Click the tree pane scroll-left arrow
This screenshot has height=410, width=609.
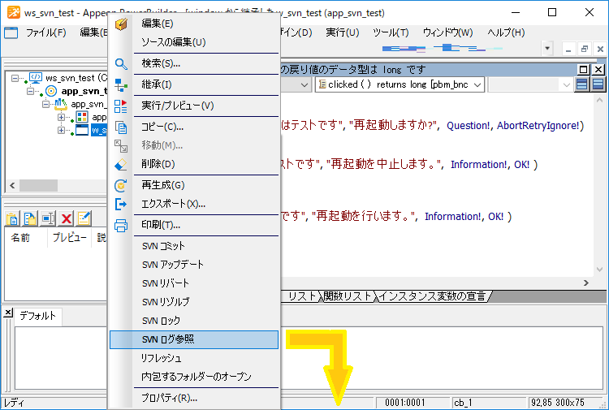[x=12, y=186]
